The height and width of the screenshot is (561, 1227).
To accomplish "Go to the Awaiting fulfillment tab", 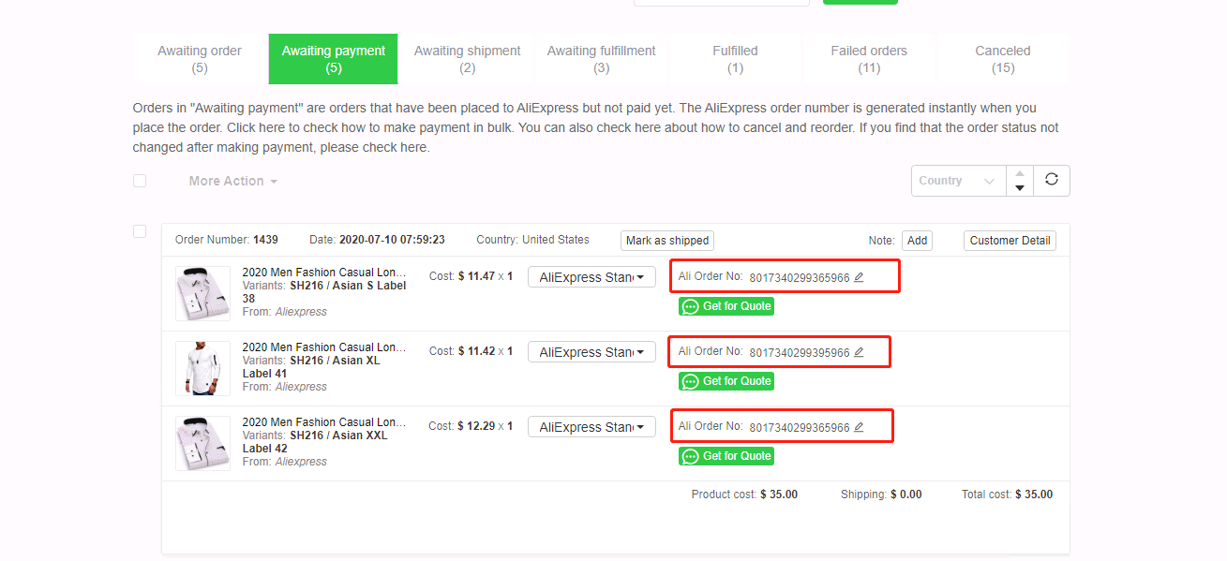I will 601,59.
